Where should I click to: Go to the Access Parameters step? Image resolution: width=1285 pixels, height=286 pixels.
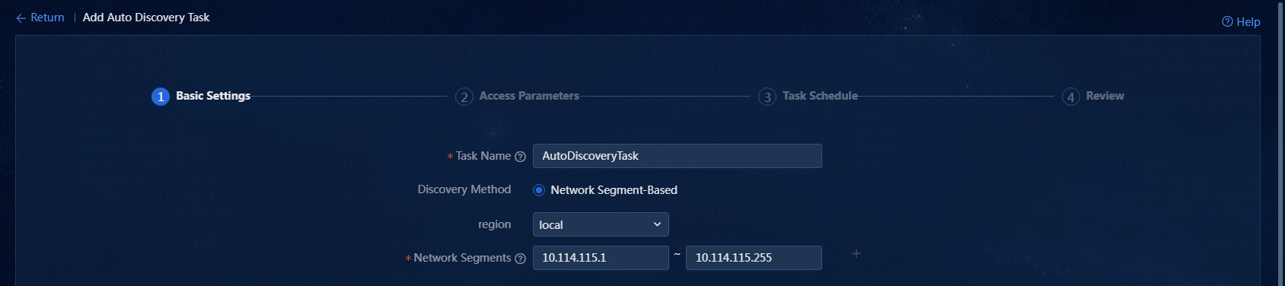tap(529, 96)
